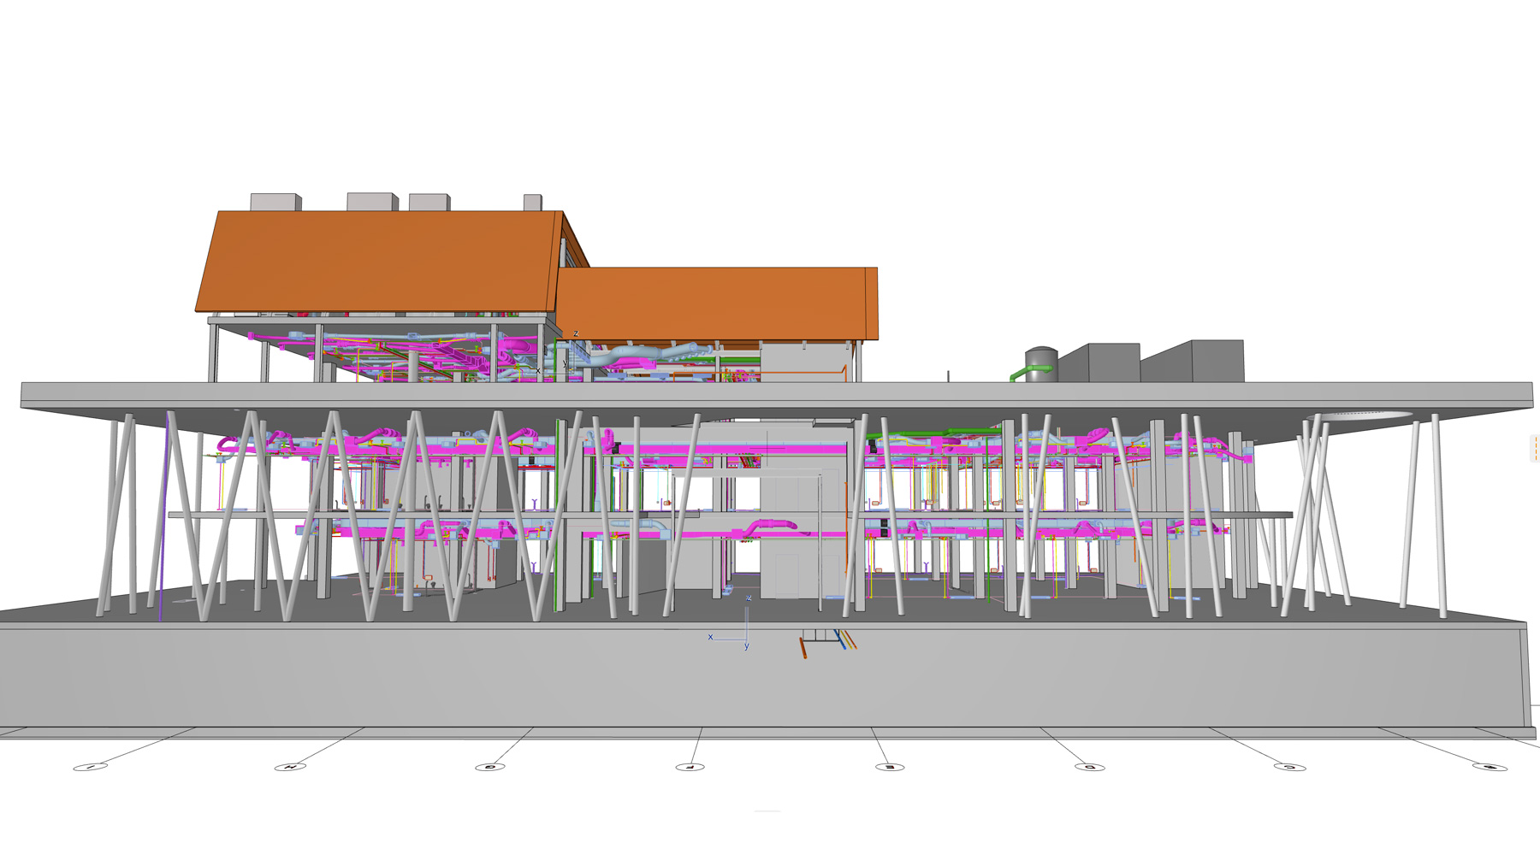Select the leftmost unit atop the orange roof
Viewport: 1540px width, 866px height.
coord(274,202)
